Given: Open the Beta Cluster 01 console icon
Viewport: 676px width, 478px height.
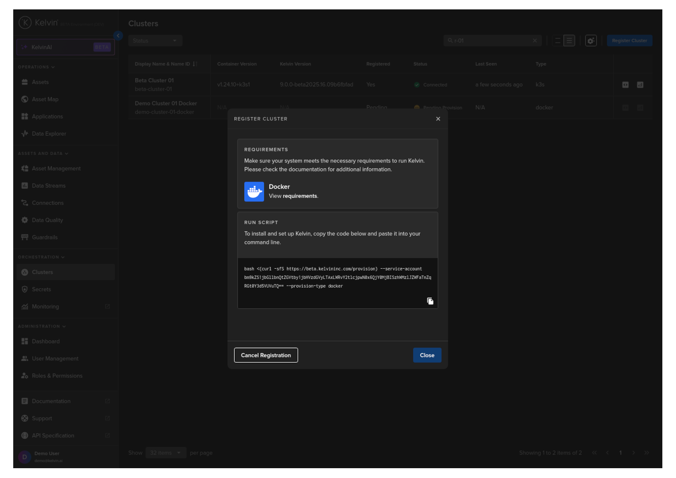Looking at the screenshot, I should (x=625, y=85).
